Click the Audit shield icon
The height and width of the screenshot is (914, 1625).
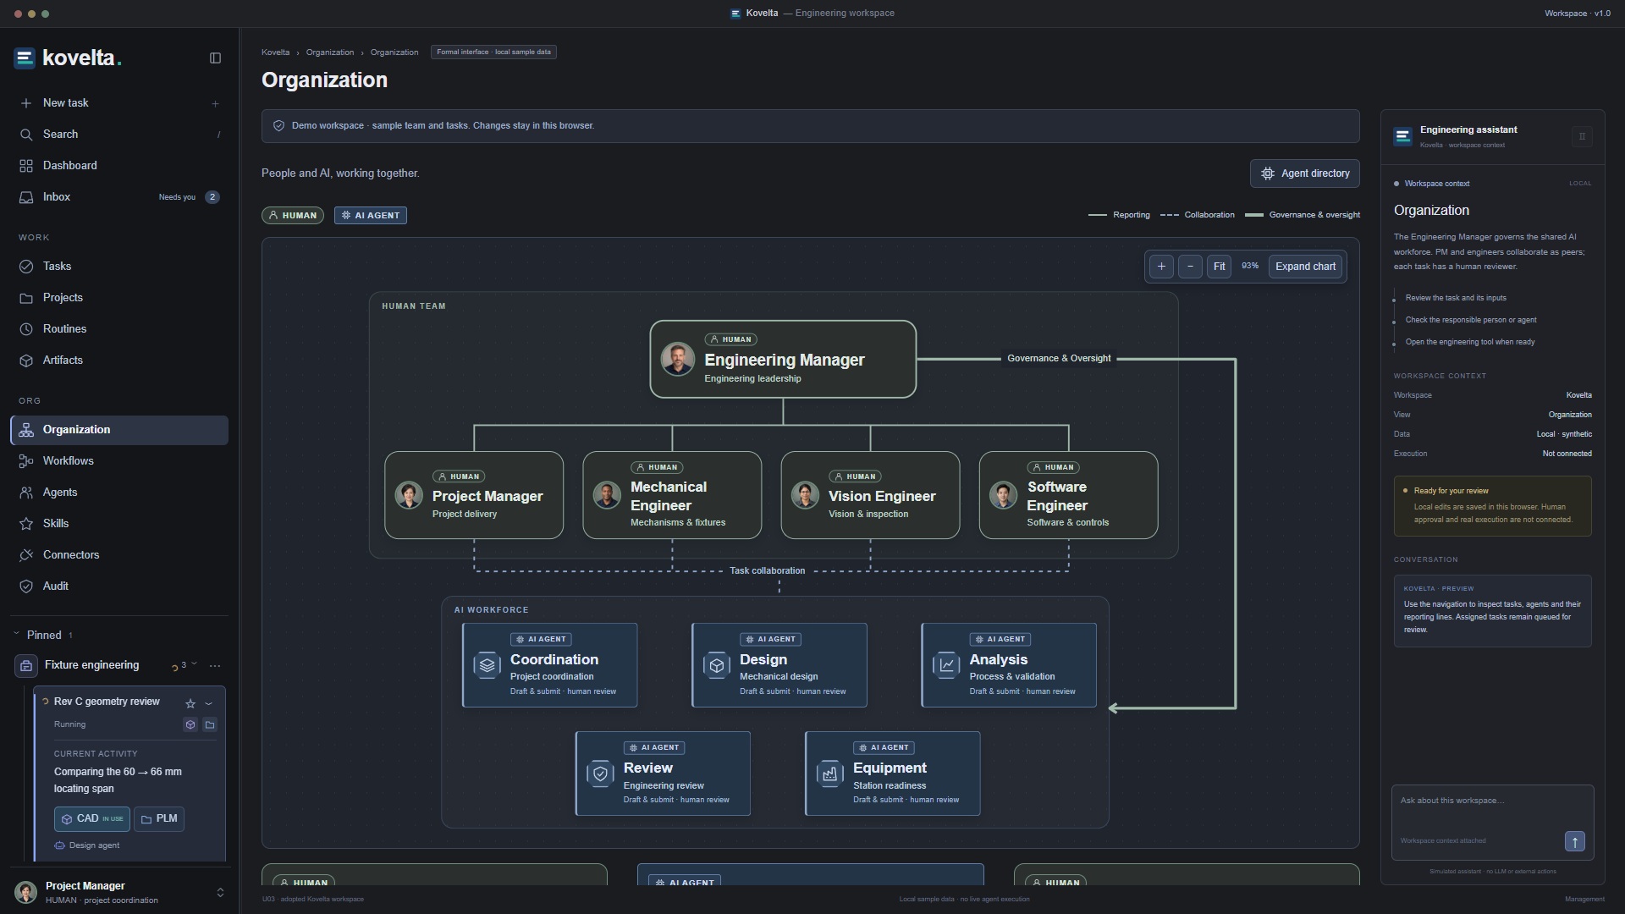click(x=26, y=586)
